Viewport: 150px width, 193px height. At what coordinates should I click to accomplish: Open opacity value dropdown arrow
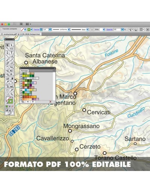[122, 29]
